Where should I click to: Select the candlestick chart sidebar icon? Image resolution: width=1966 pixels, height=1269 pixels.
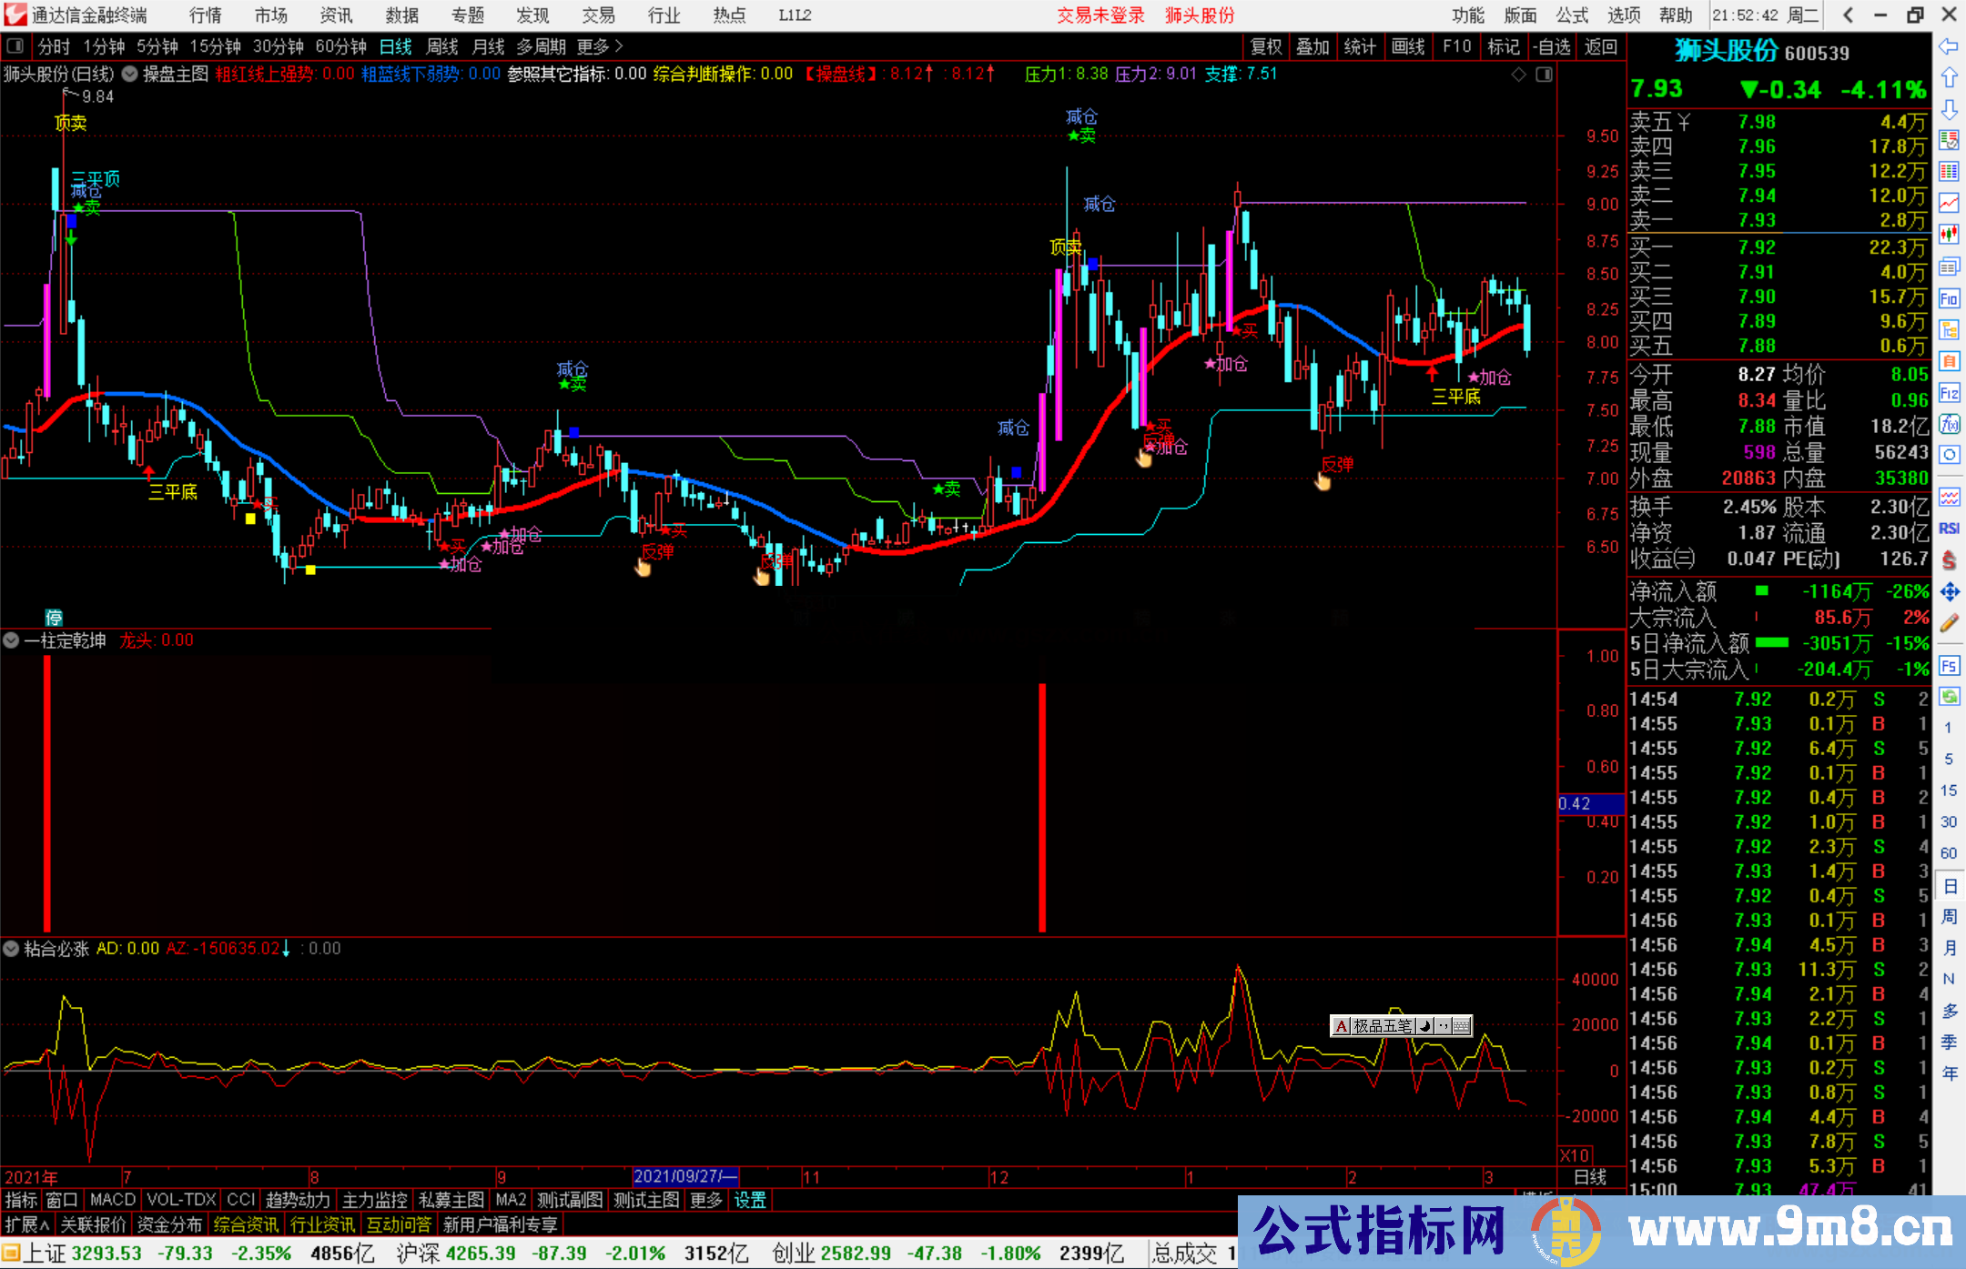click(x=1949, y=235)
